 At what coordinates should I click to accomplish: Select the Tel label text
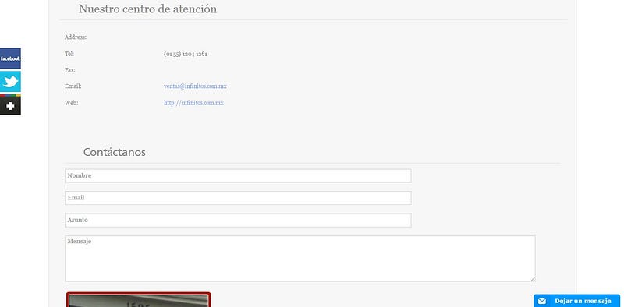(x=69, y=54)
